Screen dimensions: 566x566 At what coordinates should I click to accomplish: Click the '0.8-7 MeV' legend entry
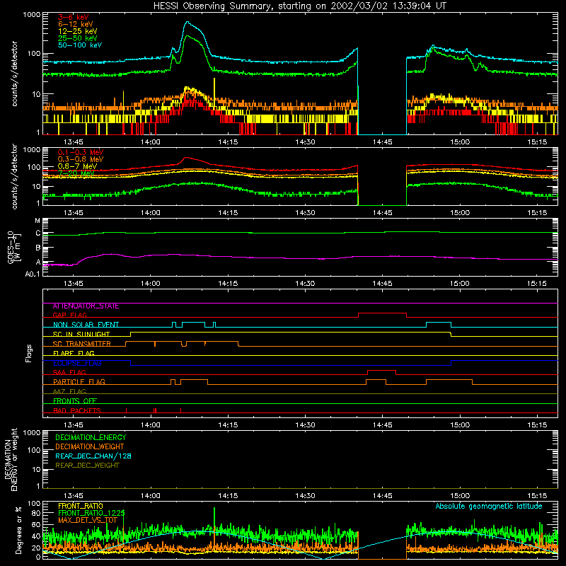(77, 166)
